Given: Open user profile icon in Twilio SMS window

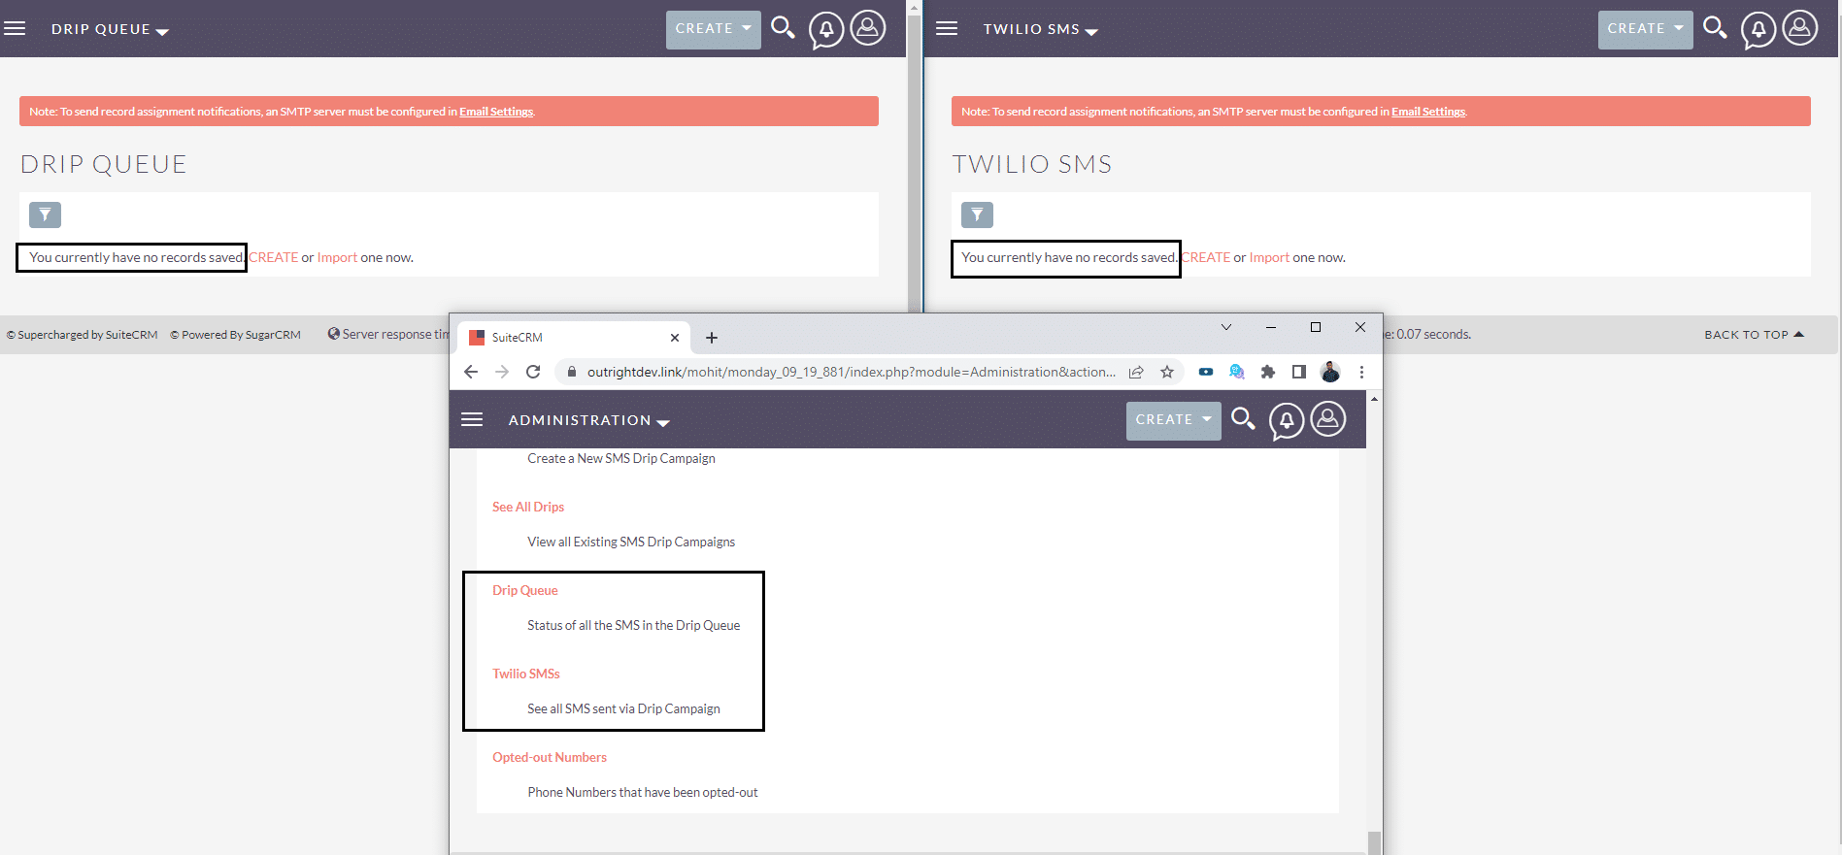Looking at the screenshot, I should 1800,27.
